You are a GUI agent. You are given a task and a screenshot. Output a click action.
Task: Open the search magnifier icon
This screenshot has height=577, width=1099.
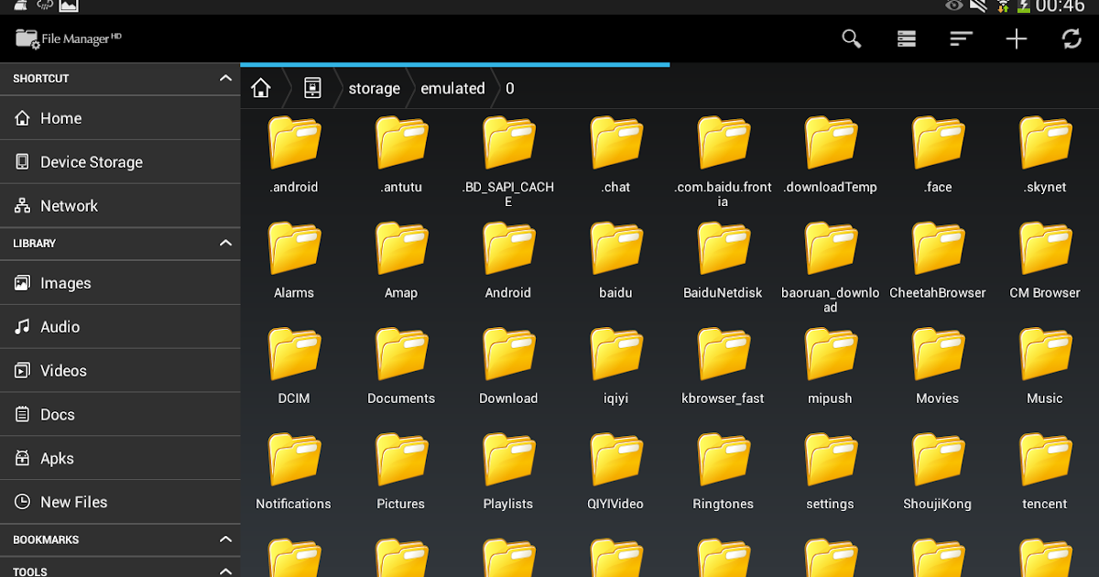pos(852,38)
